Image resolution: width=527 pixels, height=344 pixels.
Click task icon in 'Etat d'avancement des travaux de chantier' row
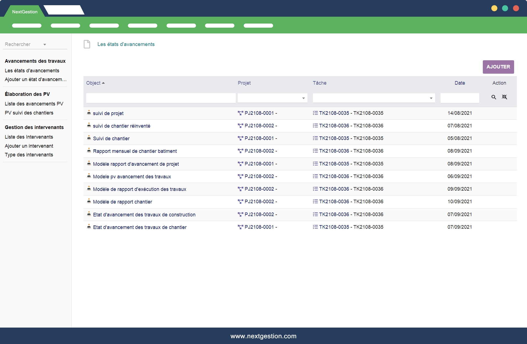click(315, 227)
